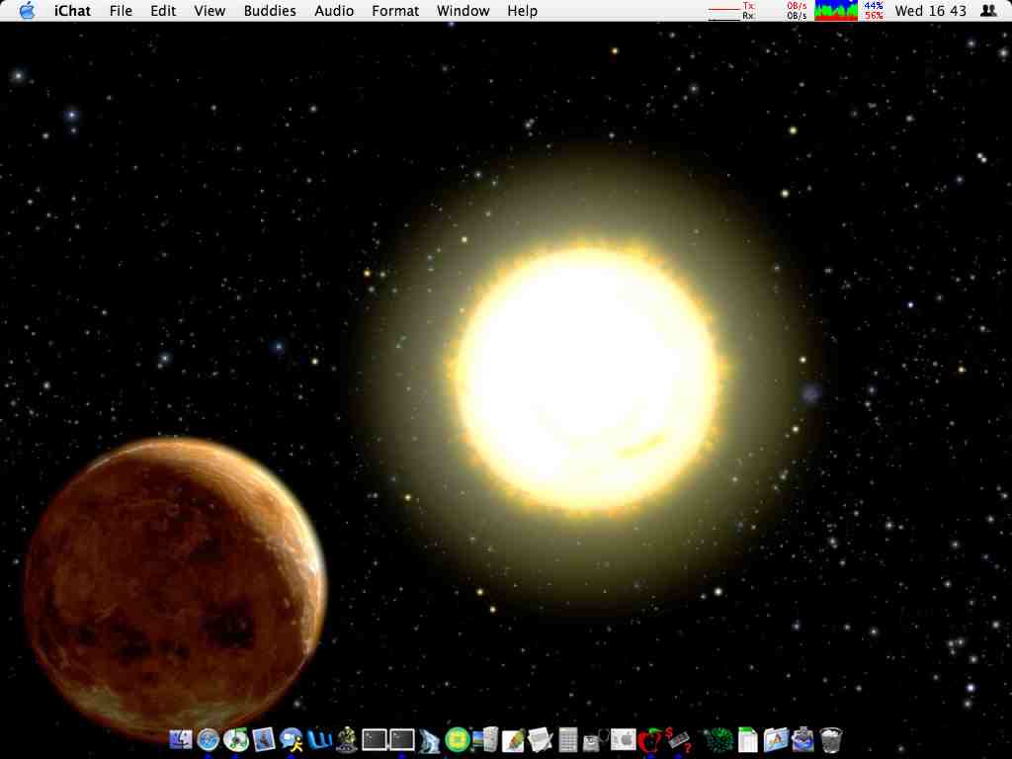Open the keyboard with question mark icon
The width and height of the screenshot is (1012, 759).
678,739
